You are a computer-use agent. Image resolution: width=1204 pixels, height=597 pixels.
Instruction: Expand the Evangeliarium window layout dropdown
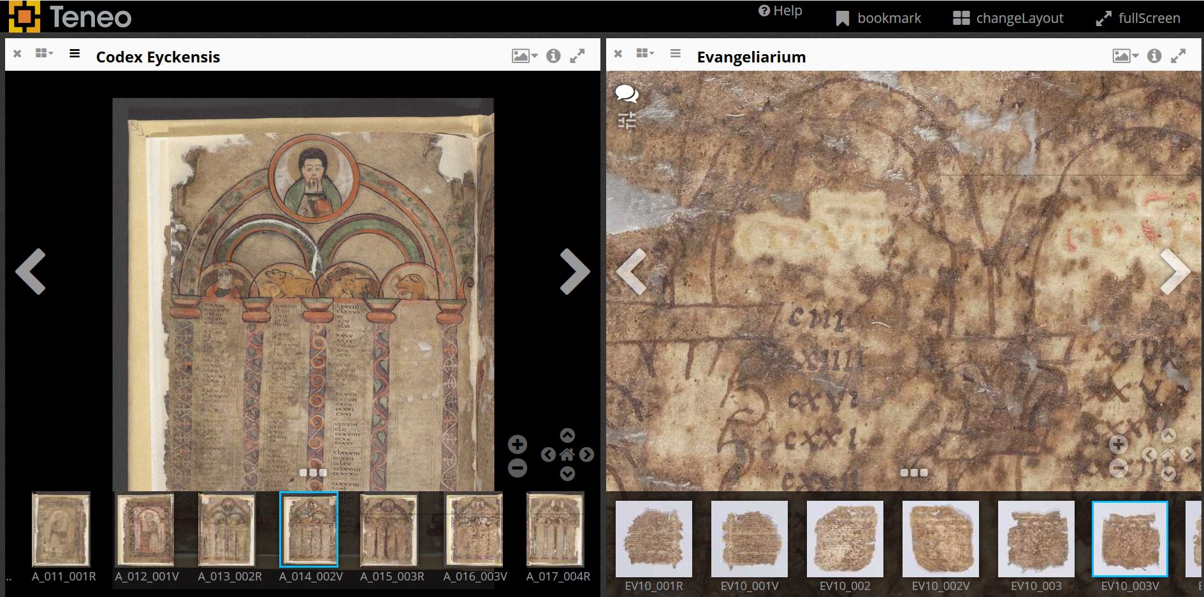point(645,54)
